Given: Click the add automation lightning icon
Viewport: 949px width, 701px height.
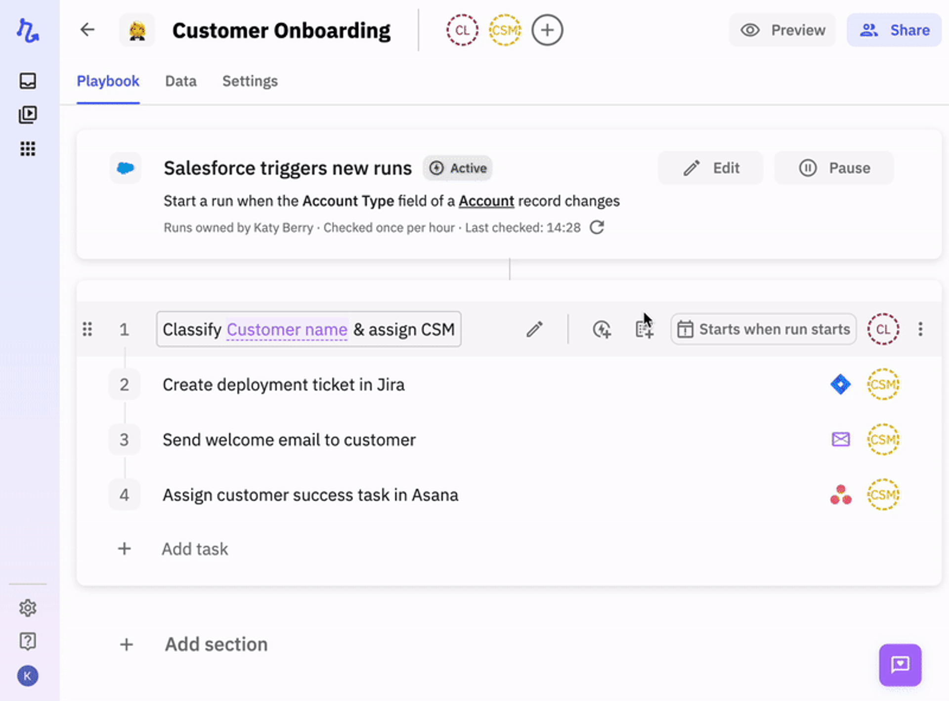Looking at the screenshot, I should click(x=602, y=329).
